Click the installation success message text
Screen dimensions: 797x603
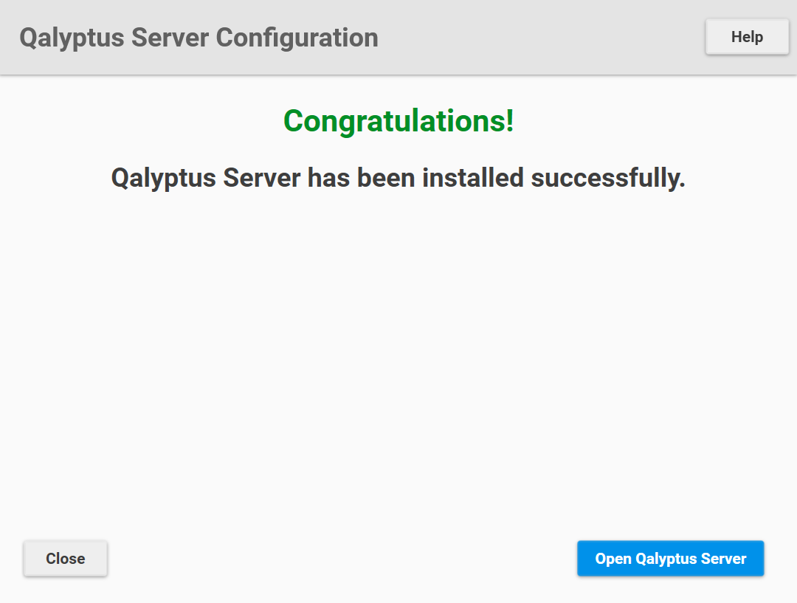(398, 177)
